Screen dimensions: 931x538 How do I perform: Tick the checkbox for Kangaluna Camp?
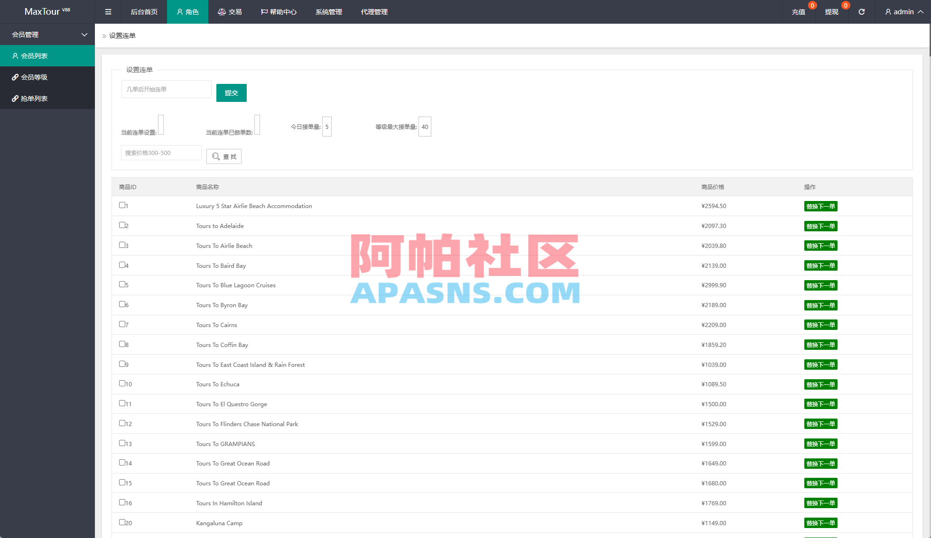tap(121, 522)
